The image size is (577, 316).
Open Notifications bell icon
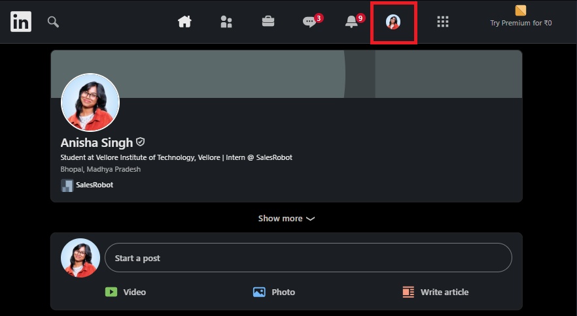[351, 22]
